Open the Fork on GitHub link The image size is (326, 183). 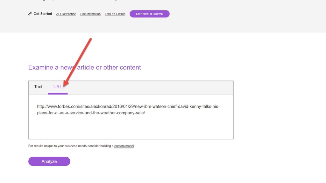click(x=115, y=14)
